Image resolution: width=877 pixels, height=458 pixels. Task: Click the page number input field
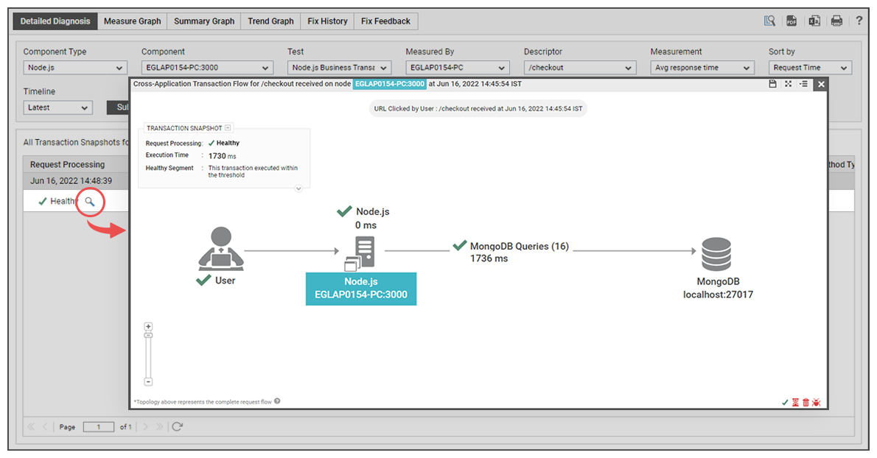[99, 427]
